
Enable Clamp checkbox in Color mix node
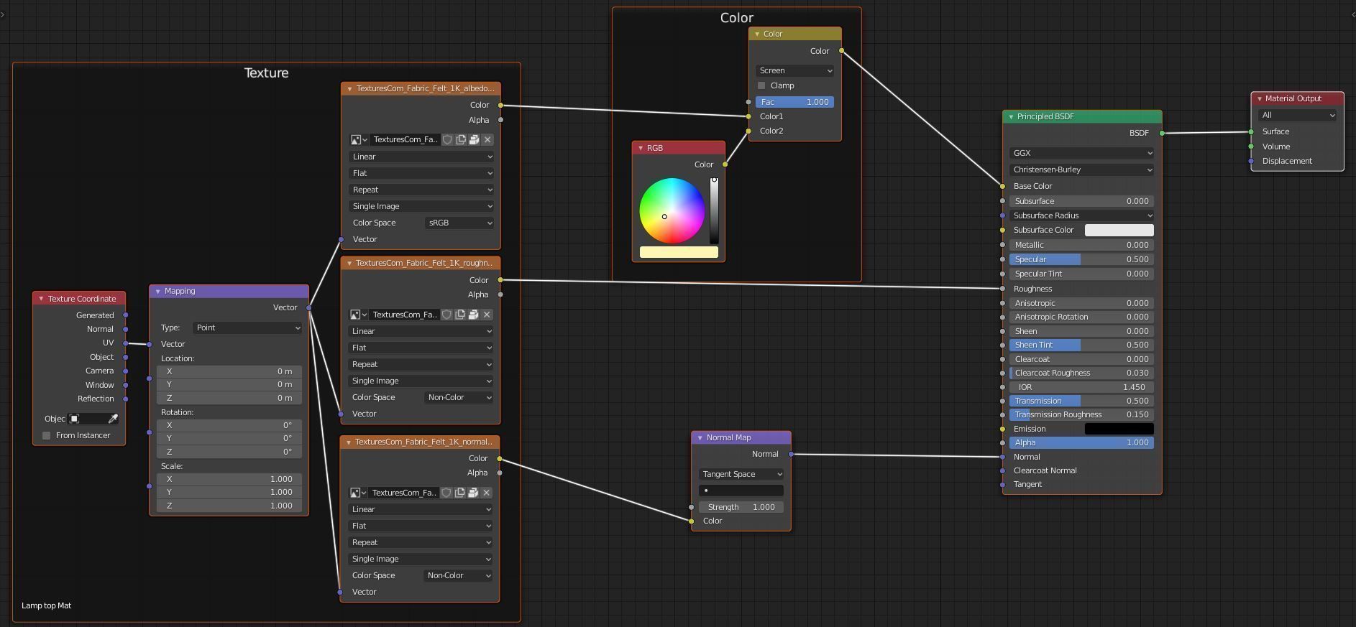pyautogui.click(x=761, y=85)
